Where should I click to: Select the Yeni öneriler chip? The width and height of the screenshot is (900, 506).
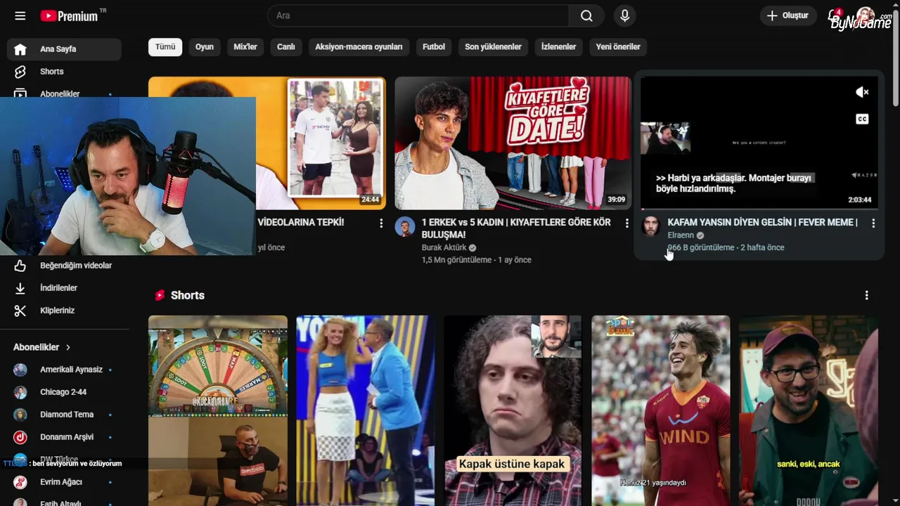(x=618, y=47)
